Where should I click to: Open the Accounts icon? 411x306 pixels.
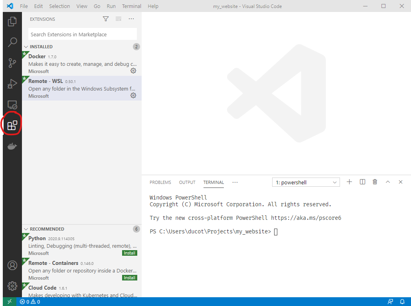pyautogui.click(x=12, y=265)
